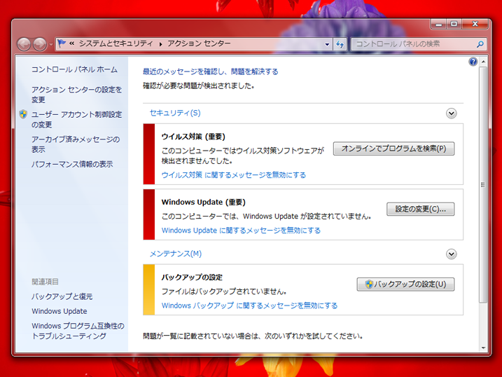The image size is (502, 377).
Task: Click the vertical scrollbar thumb
Action: tap(483, 184)
